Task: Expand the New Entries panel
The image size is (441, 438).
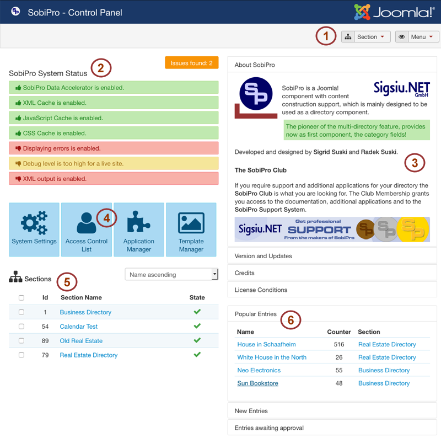Action: pos(332,411)
